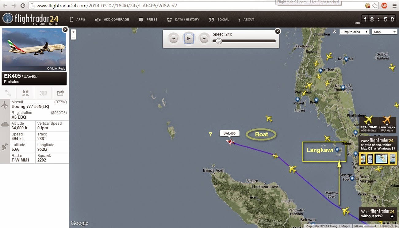Play the flight playback

click(189, 39)
